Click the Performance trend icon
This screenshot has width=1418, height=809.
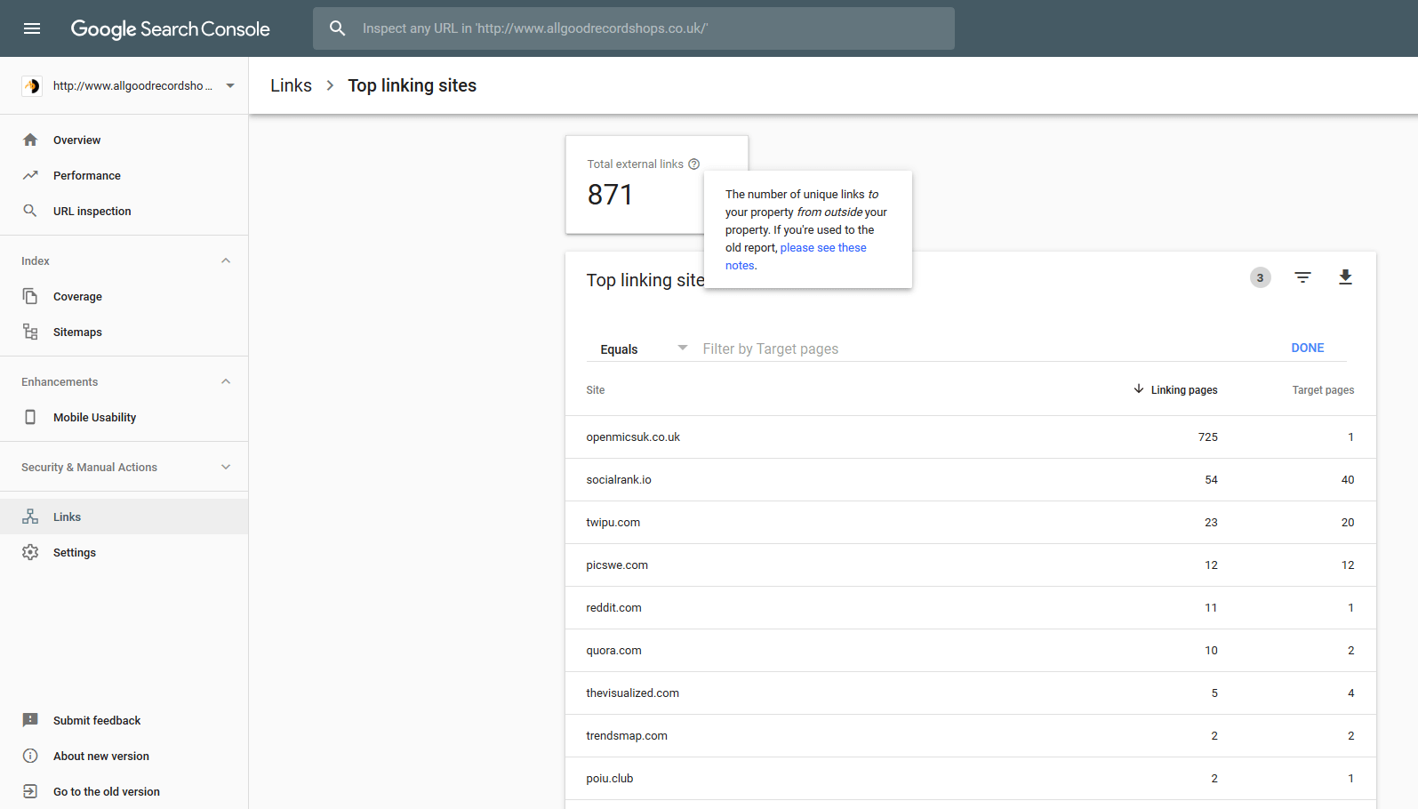30,175
